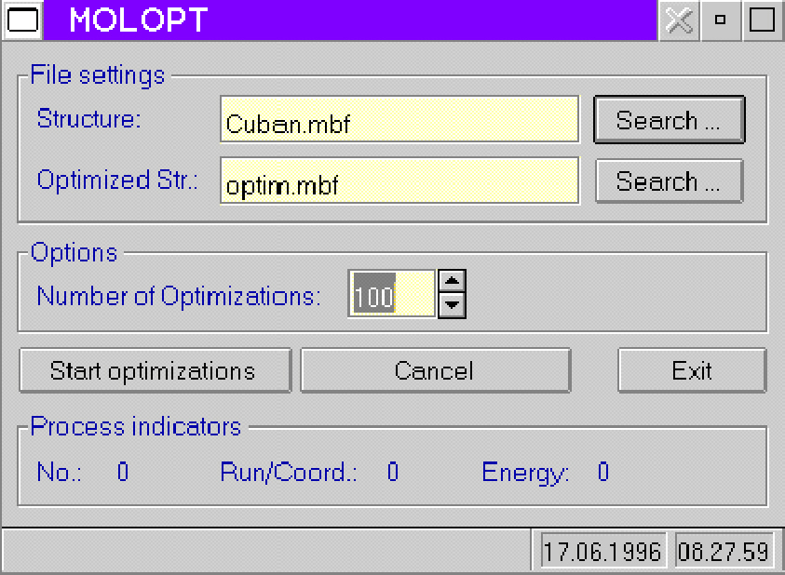The height and width of the screenshot is (575, 785).
Task: Minimize the MOLOPT window using small square icon
Action: pyautogui.click(x=721, y=20)
